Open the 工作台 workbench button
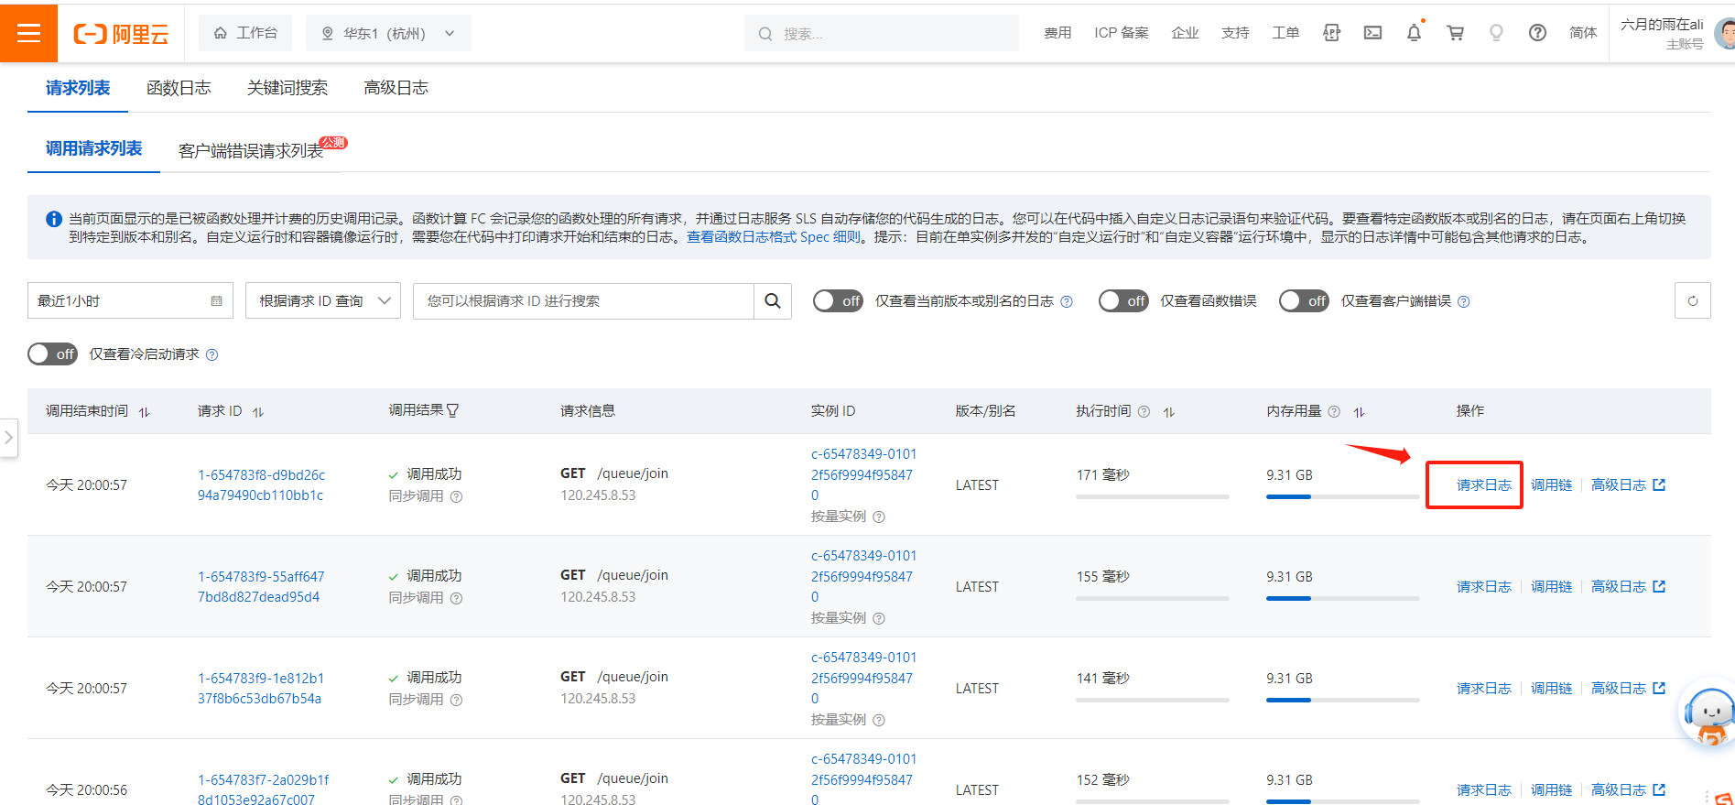Screen dimensions: 1735x805 coord(245,33)
